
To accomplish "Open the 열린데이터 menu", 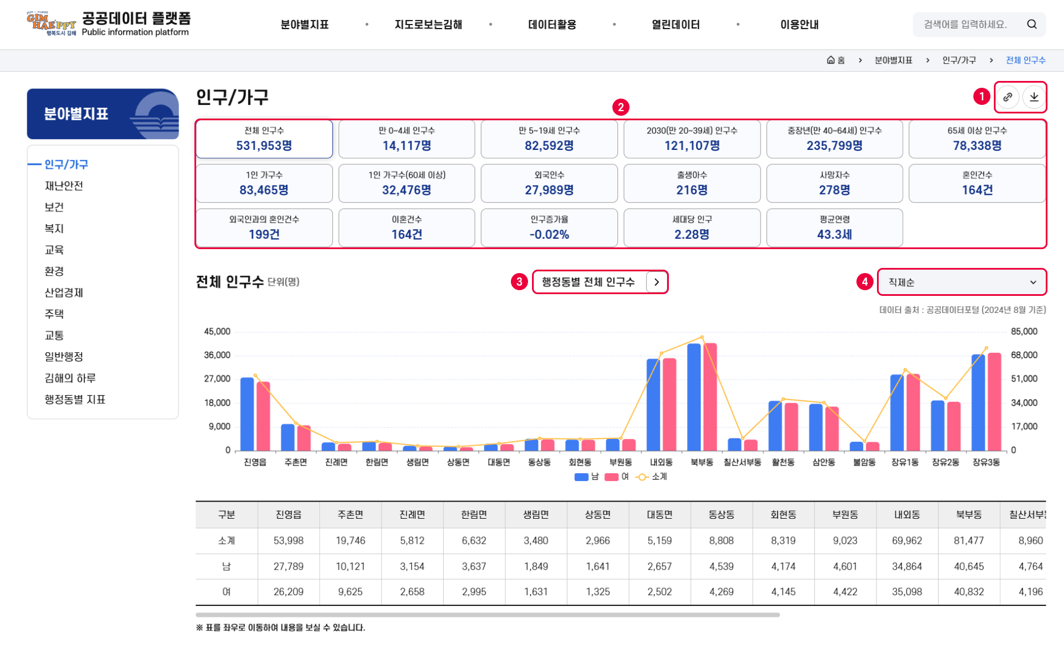I will point(676,25).
